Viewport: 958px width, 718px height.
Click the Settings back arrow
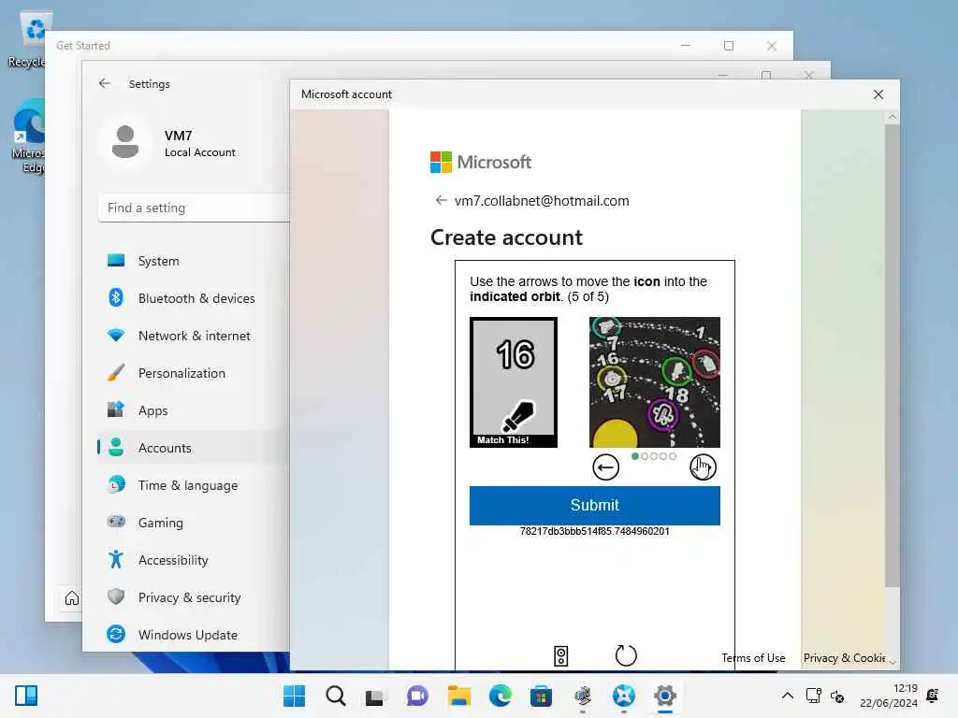tap(105, 83)
